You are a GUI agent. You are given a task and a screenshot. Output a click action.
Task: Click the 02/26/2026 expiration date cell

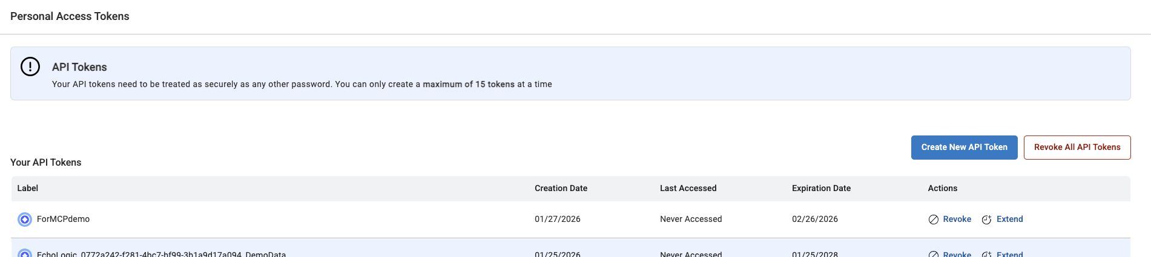(x=814, y=220)
